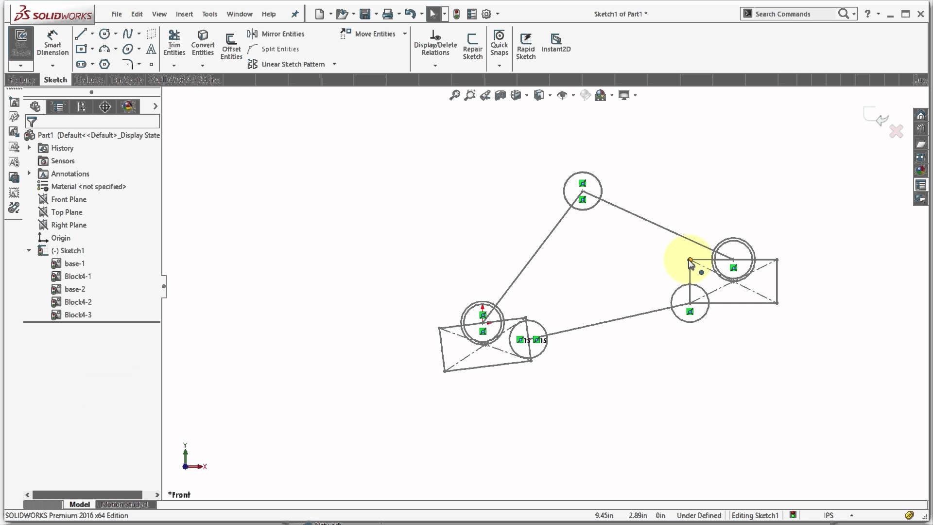Image resolution: width=933 pixels, height=525 pixels.
Task: Open the Insert menu
Action: point(184,14)
